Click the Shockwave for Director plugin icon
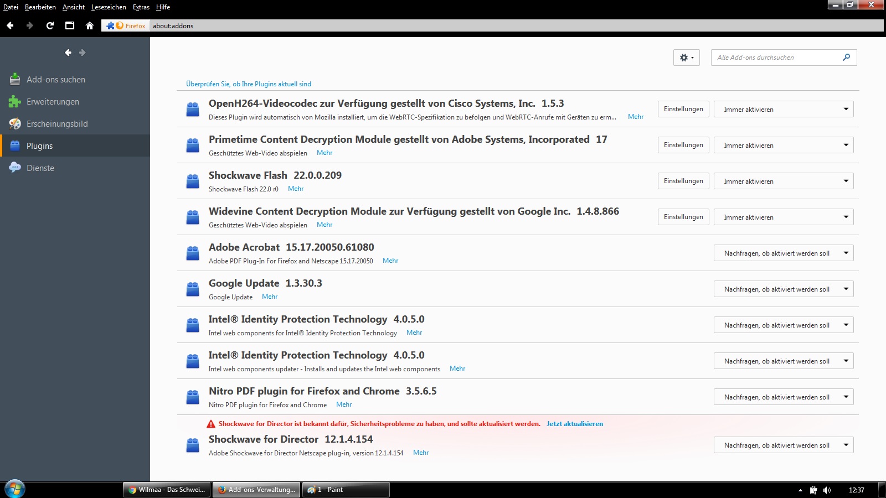The image size is (886, 498). point(193,445)
